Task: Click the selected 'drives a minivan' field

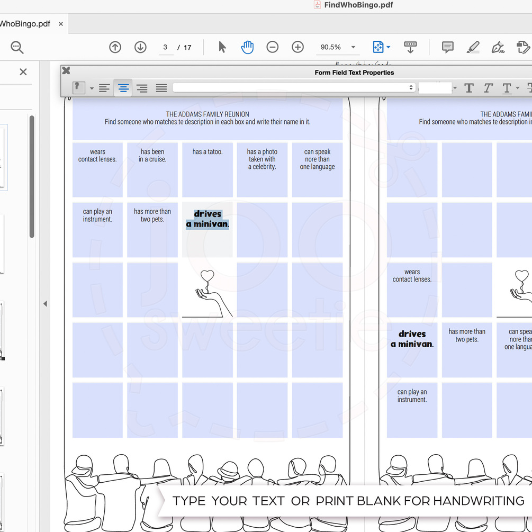Action: pyautogui.click(x=208, y=230)
